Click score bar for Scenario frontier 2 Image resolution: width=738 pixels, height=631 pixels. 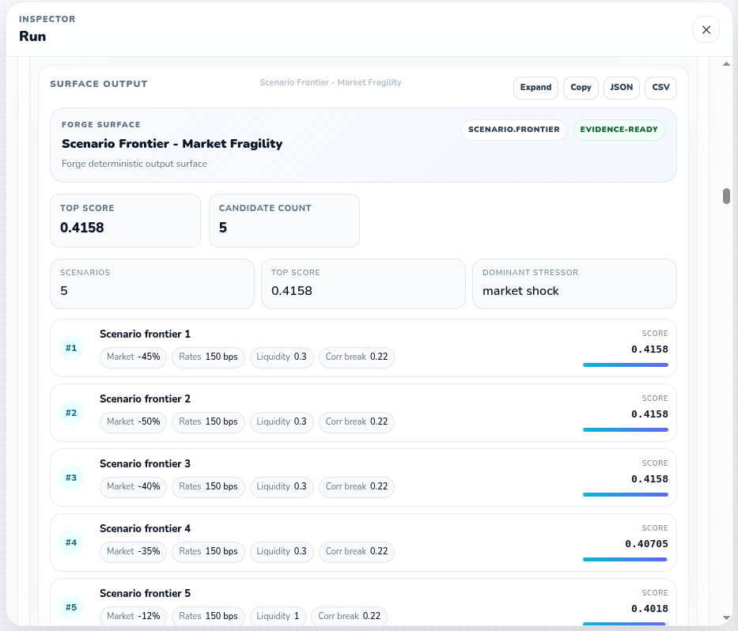626,429
